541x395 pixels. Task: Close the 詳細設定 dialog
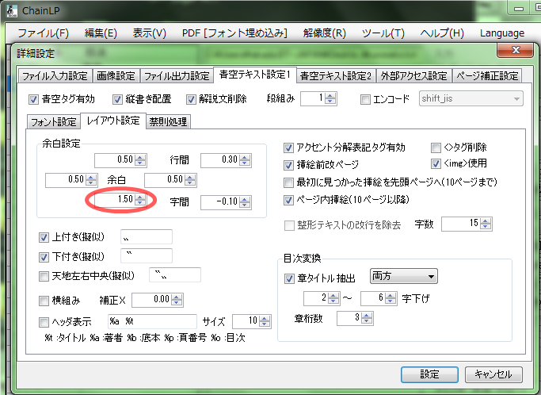point(516,51)
